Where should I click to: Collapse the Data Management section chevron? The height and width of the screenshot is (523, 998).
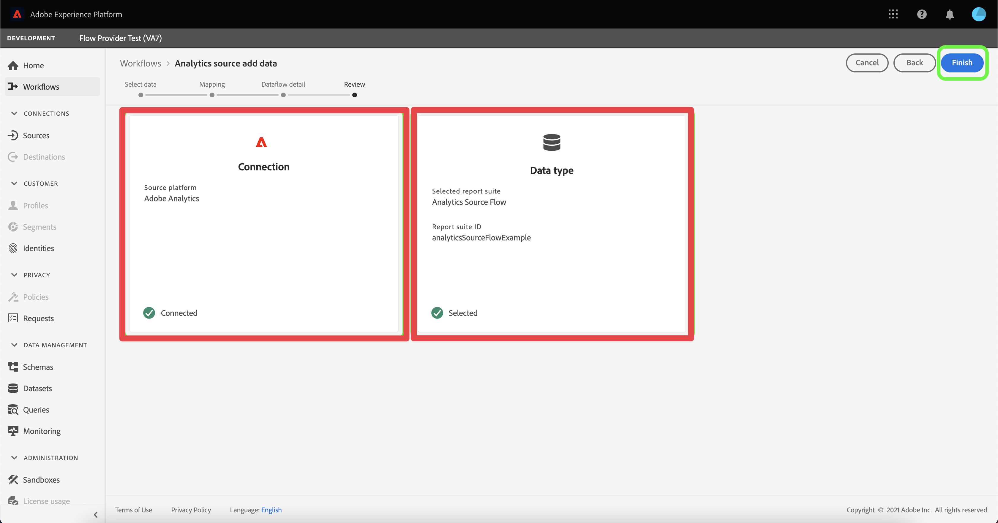click(x=14, y=345)
